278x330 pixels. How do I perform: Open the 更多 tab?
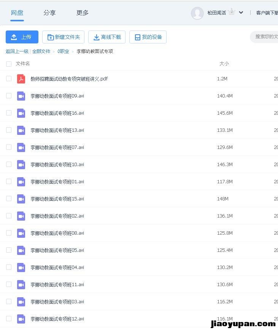point(82,13)
